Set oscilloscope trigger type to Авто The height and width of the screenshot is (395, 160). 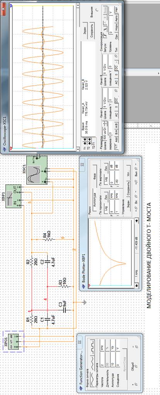coord(116,18)
